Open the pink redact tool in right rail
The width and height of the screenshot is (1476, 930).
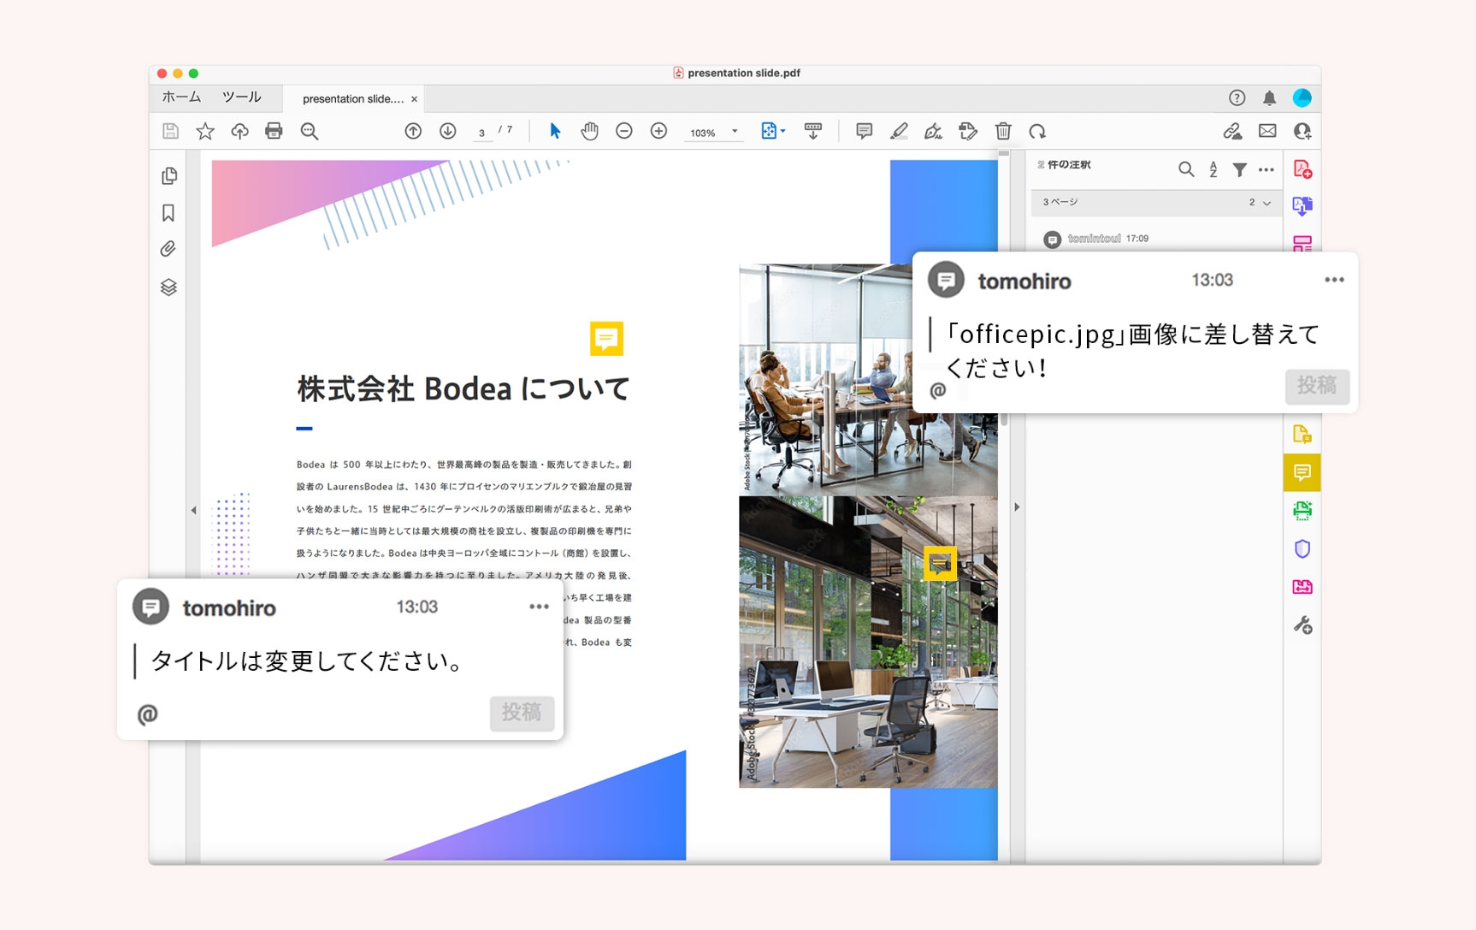point(1302,587)
